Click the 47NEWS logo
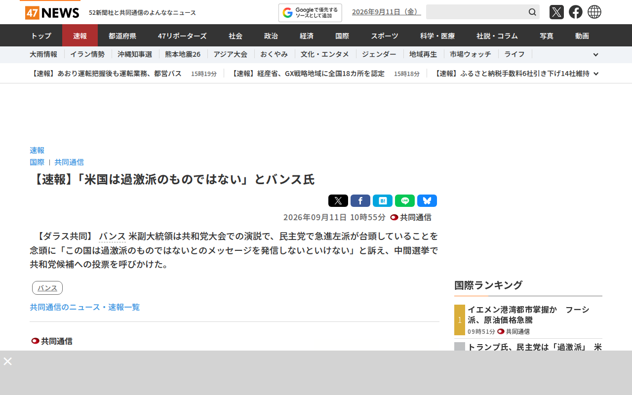This screenshot has height=395, width=632. [52, 12]
